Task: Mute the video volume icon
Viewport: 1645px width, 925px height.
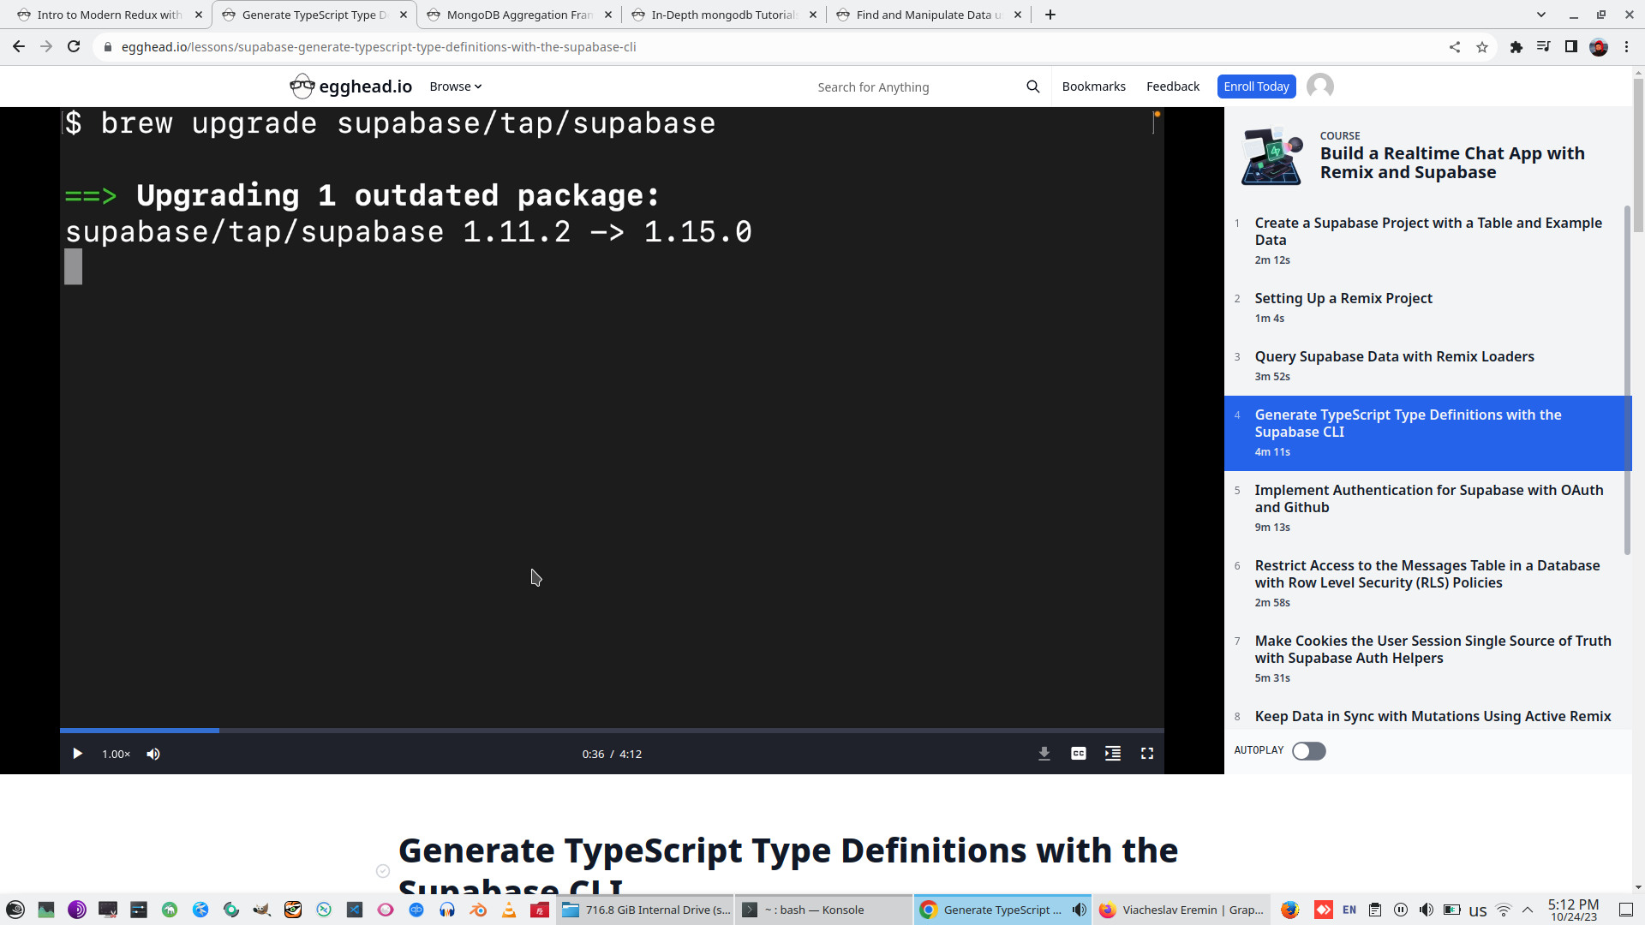Action: [x=153, y=754]
